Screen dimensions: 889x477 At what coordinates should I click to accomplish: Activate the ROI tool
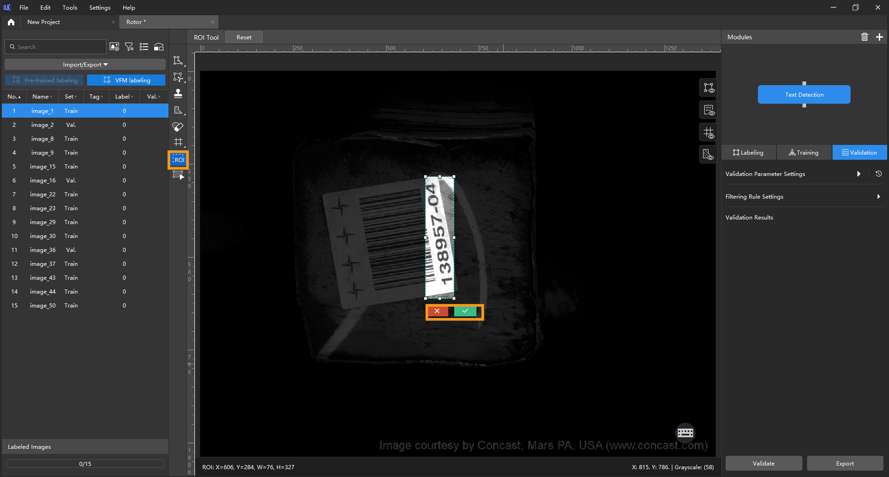click(x=178, y=160)
